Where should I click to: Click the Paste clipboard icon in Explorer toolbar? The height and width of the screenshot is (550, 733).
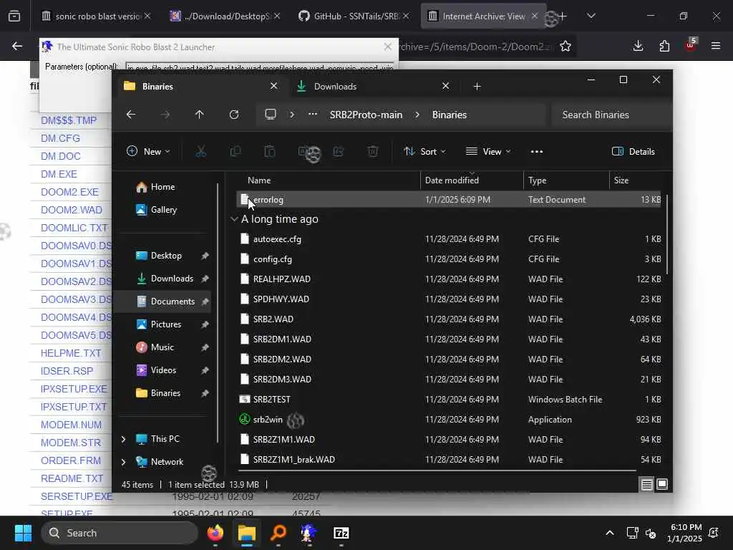pos(270,152)
